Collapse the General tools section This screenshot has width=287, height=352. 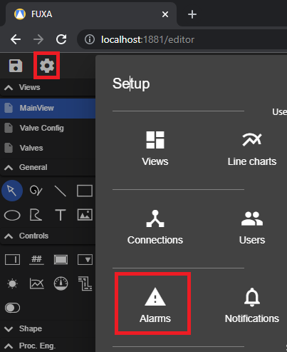(9, 168)
